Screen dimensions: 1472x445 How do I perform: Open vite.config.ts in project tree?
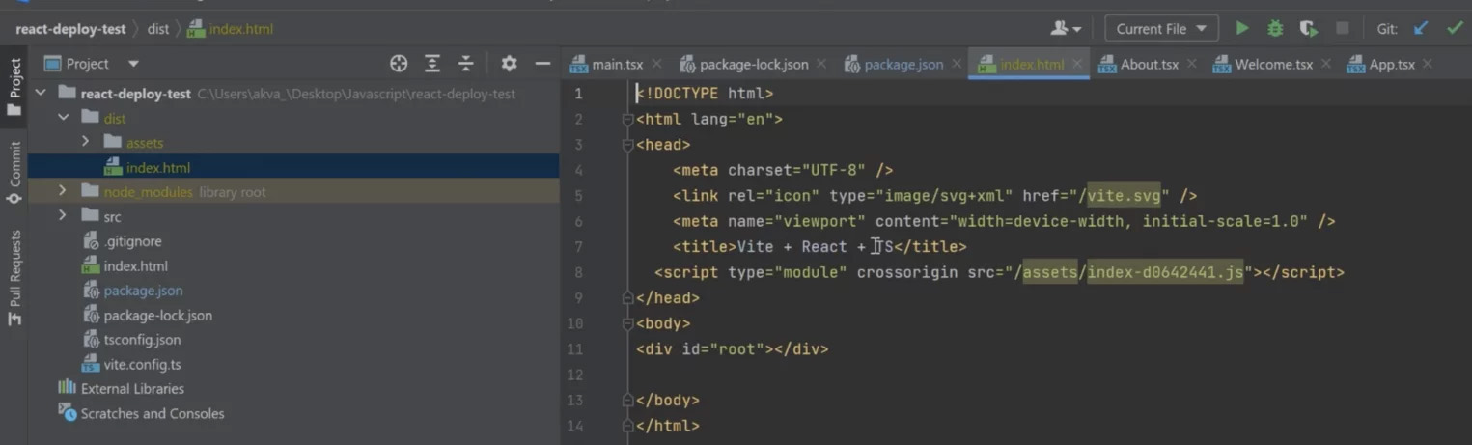tap(142, 365)
